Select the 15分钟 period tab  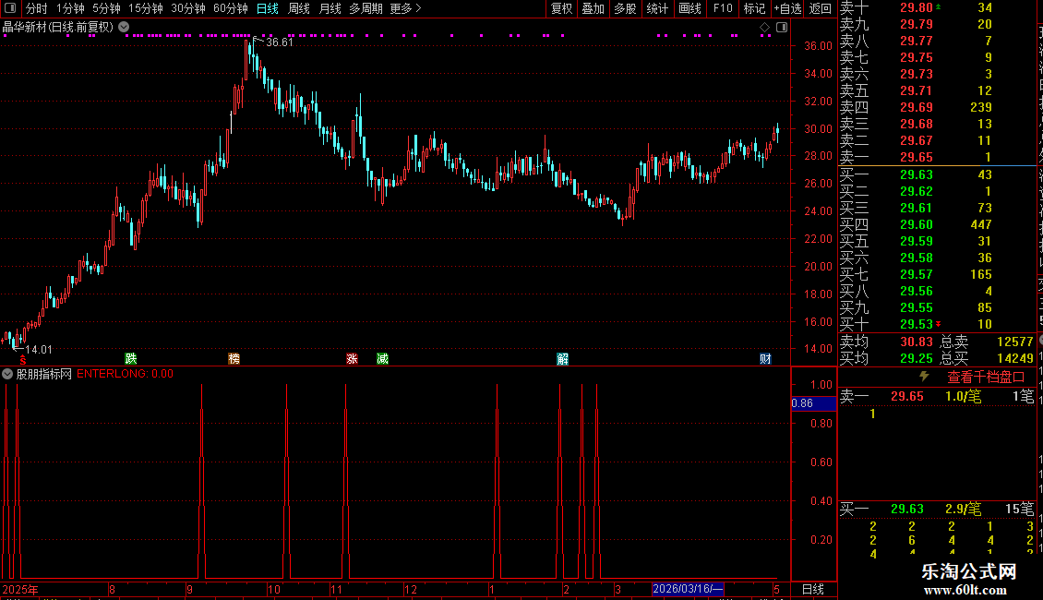click(145, 8)
